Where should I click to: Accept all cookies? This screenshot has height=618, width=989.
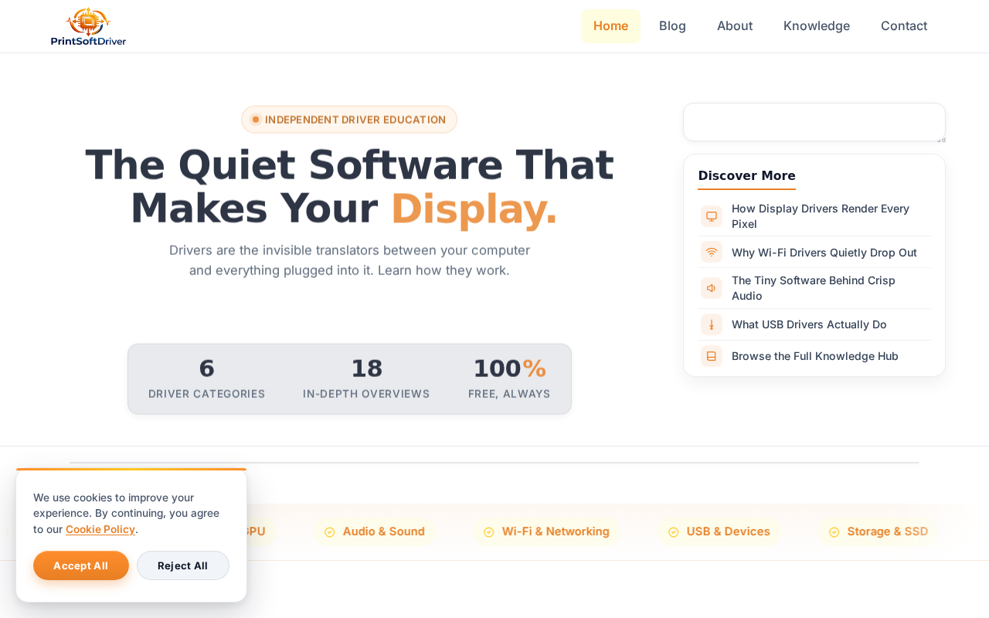[x=81, y=565]
